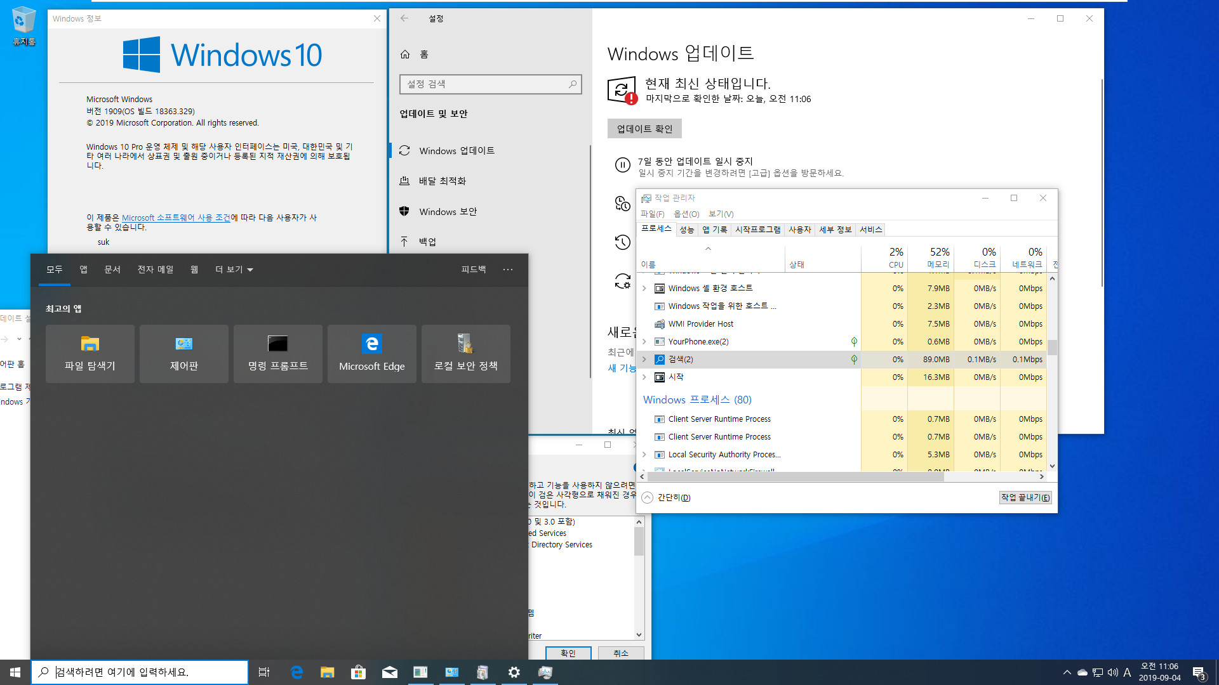Click Task Manager vertical scrollbar down arrow
Viewport: 1219px width, 685px height.
click(x=1052, y=466)
